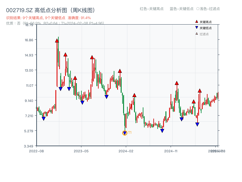Viewport: 242px width, 182px height.
Task: Click the blue triangle after the first 2022 decline
Action: [x=44, y=119]
